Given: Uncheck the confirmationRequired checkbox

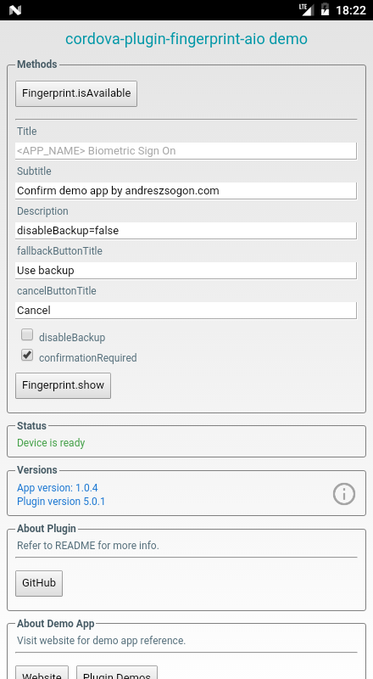Looking at the screenshot, I should coord(27,355).
